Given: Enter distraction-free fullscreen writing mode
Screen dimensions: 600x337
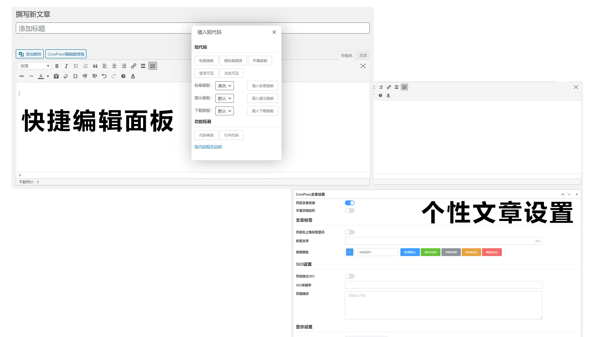Looking at the screenshot, I should coord(363,66).
